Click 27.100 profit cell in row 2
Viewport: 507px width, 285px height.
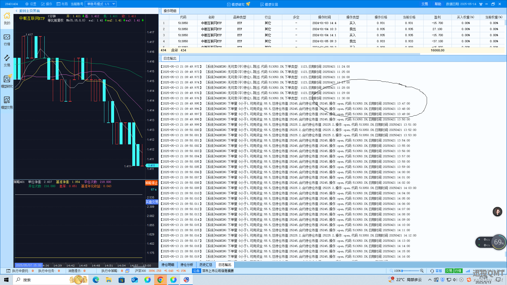point(437,29)
